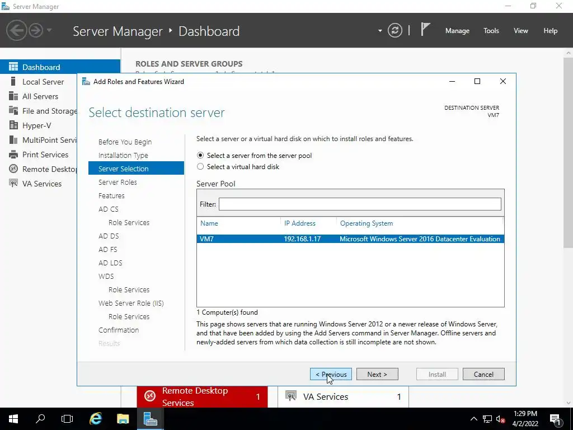573x430 pixels.
Task: Click the Local Server sidebar icon
Action: point(13,82)
